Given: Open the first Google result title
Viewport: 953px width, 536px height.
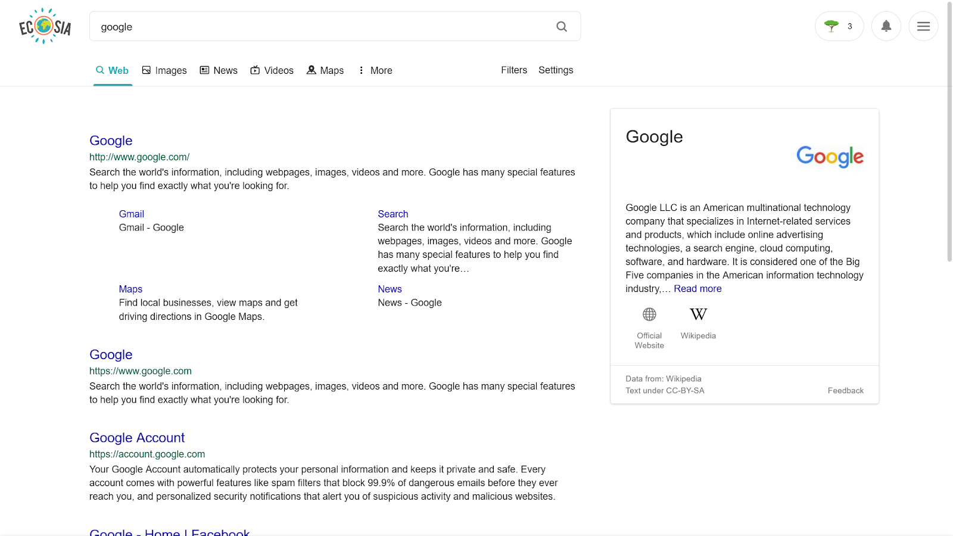Looking at the screenshot, I should tap(111, 141).
